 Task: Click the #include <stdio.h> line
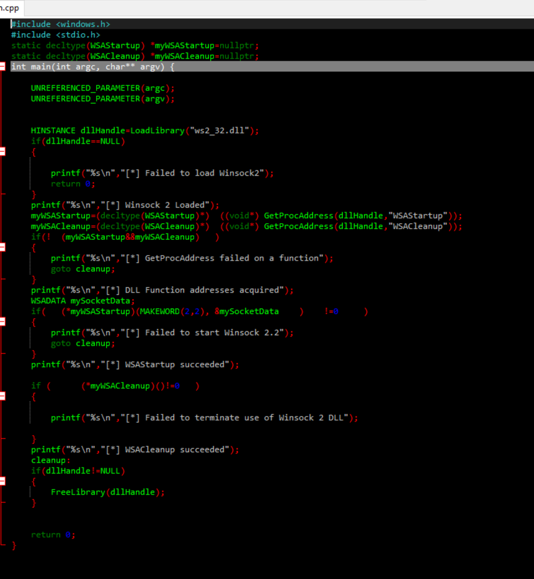56,35
